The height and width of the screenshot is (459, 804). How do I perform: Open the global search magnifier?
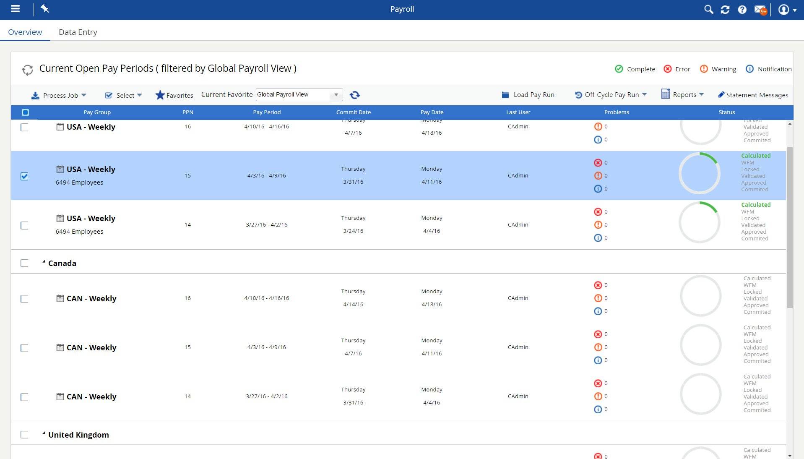click(x=708, y=9)
